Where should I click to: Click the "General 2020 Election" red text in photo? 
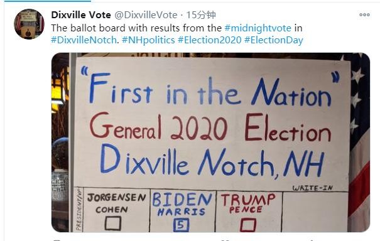(210, 127)
